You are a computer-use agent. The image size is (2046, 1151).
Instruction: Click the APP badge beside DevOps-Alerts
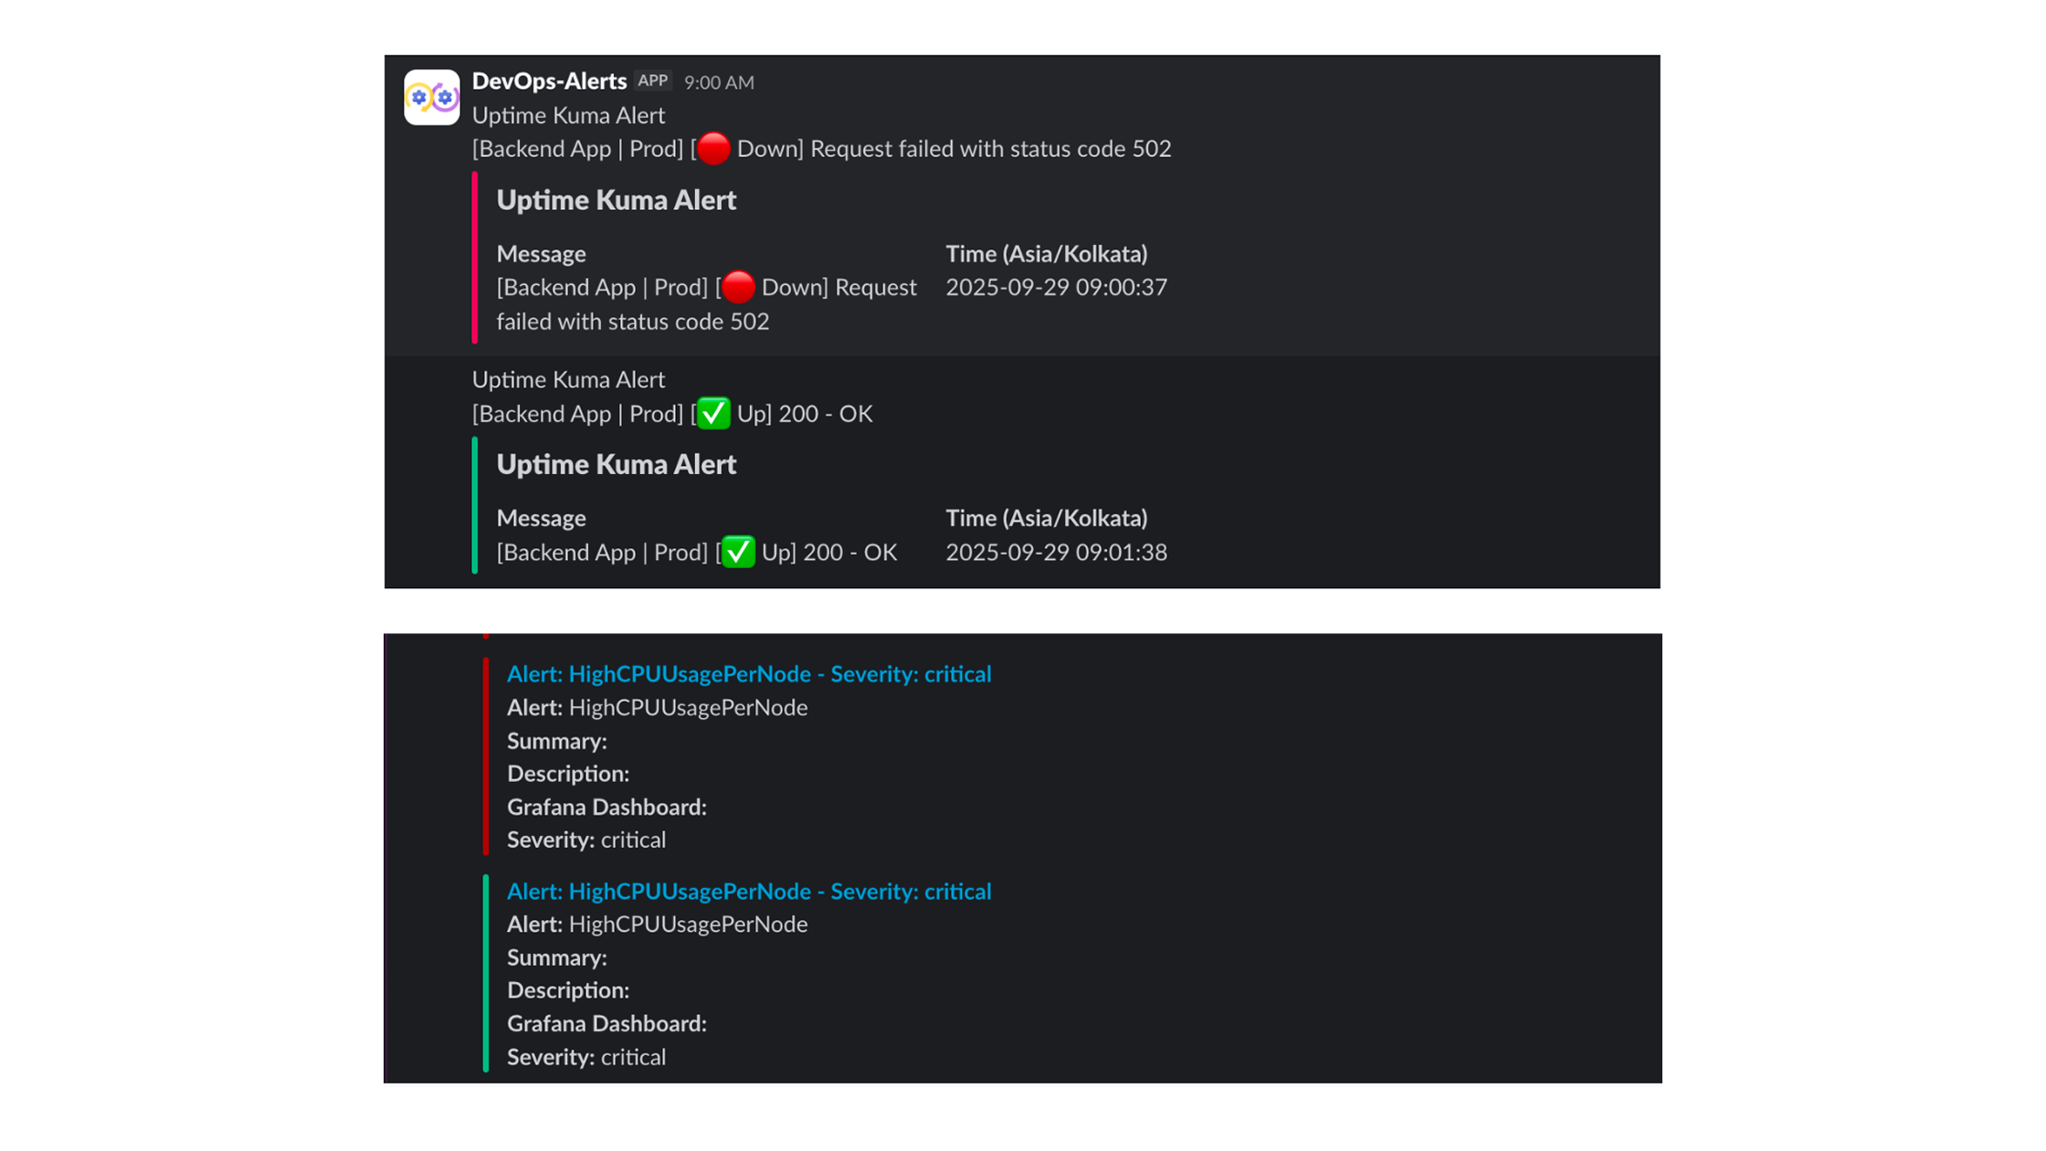[x=653, y=80]
